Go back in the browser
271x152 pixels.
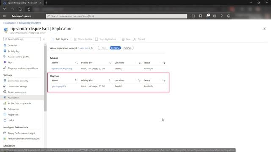pos(5,9)
